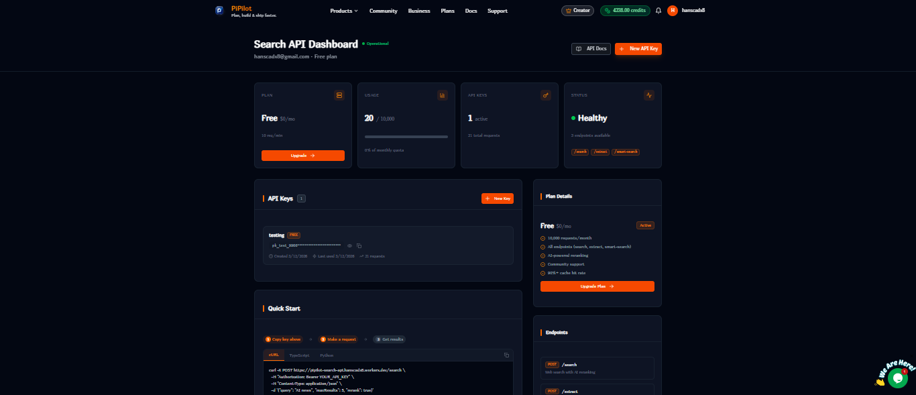Viewport: 916px width, 395px height.
Task: Expand the POST /search endpoint
Action: pyautogui.click(x=597, y=368)
